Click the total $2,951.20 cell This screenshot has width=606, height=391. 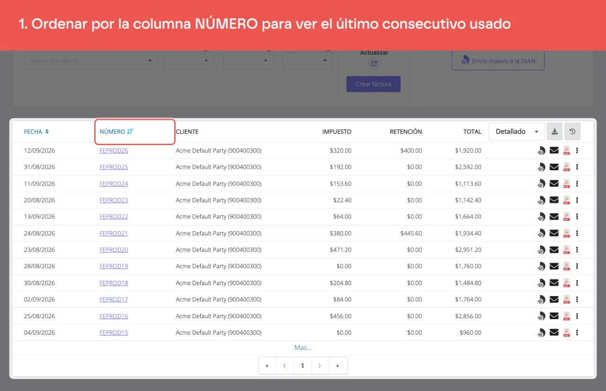pyautogui.click(x=468, y=250)
